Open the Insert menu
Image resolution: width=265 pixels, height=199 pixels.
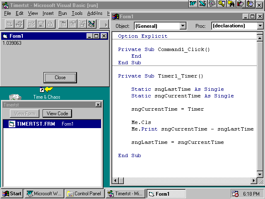point(48,13)
